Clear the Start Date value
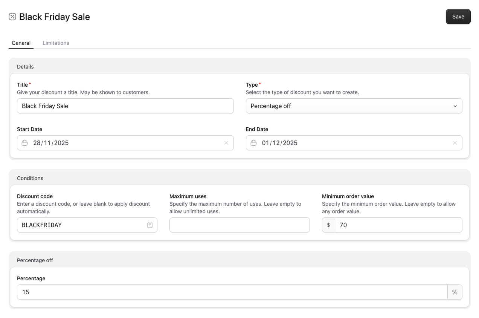The height and width of the screenshot is (318, 479). 226,143
